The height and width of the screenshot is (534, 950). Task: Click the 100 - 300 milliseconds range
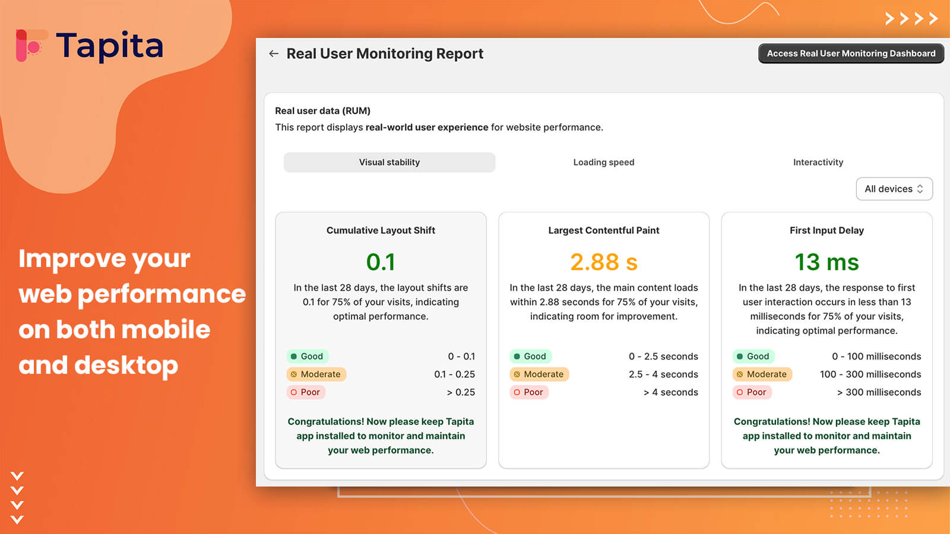coord(870,374)
